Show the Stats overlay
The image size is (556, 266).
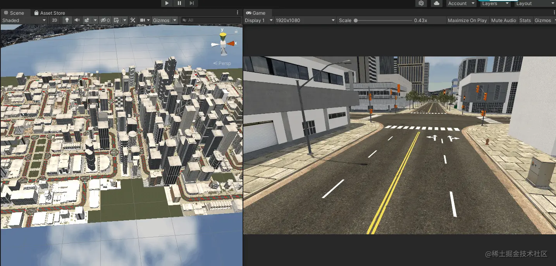pos(525,20)
